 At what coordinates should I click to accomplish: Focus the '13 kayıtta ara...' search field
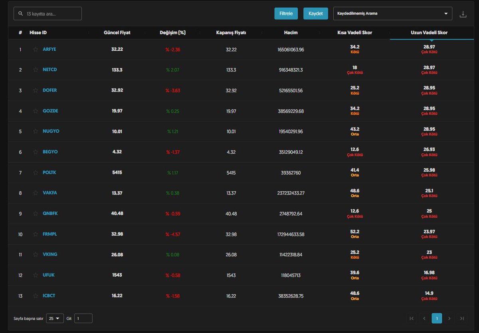[x=48, y=14]
